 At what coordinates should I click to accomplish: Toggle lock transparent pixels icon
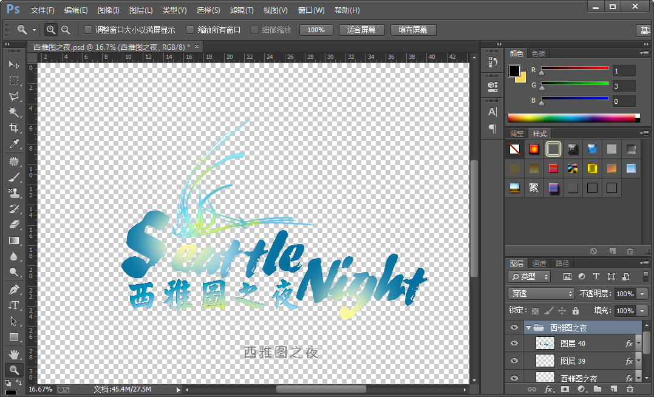(x=535, y=311)
